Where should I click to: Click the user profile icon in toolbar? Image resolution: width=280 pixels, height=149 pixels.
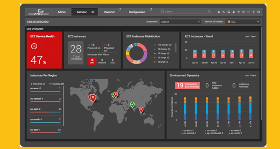pos(219,12)
